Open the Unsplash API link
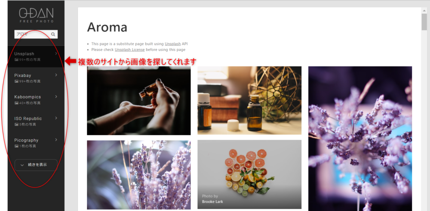 tap(172, 44)
